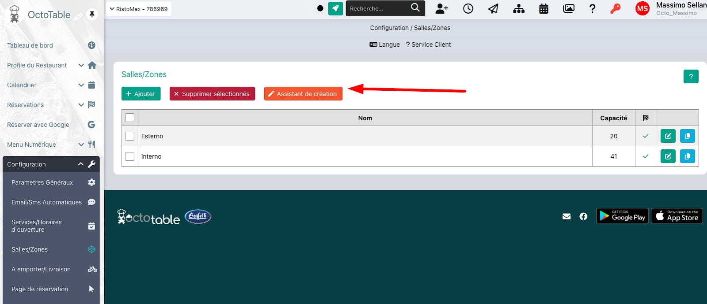Open Tableau de bord
This screenshot has height=304, width=707.
(52, 45)
